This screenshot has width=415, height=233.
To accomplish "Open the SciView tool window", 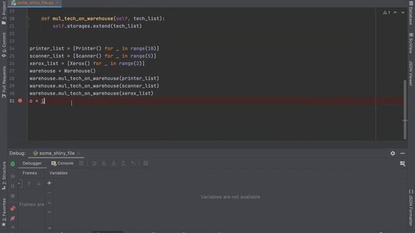I will tap(411, 43).
